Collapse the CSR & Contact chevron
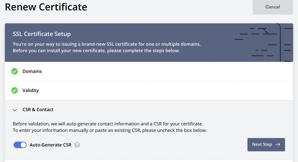This screenshot has width=298, height=162. (15, 110)
